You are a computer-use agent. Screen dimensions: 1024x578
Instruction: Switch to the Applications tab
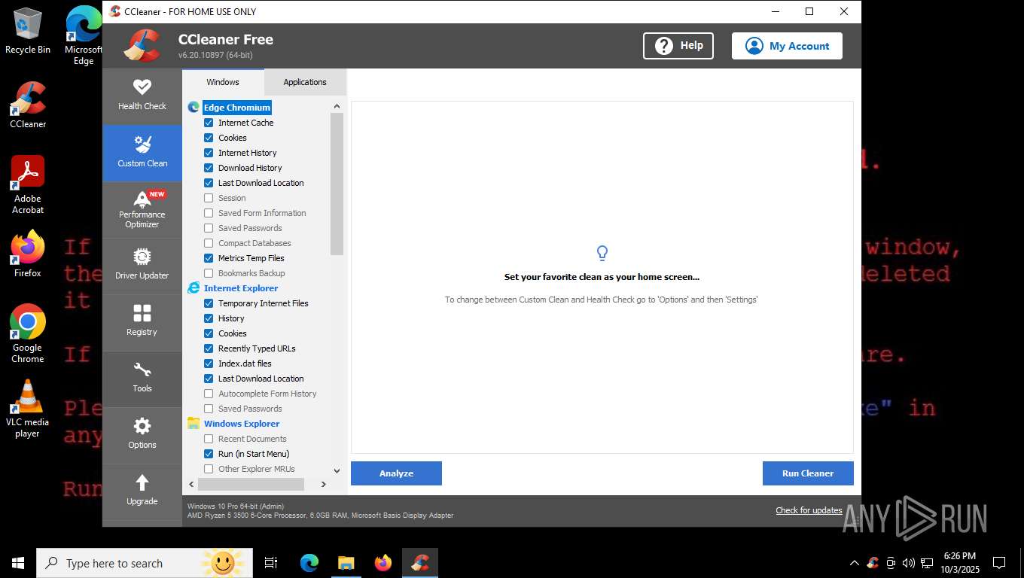305,82
